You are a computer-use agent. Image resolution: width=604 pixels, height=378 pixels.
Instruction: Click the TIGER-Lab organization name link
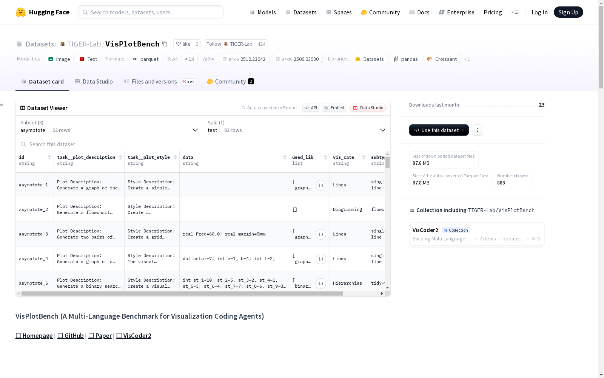click(84, 44)
